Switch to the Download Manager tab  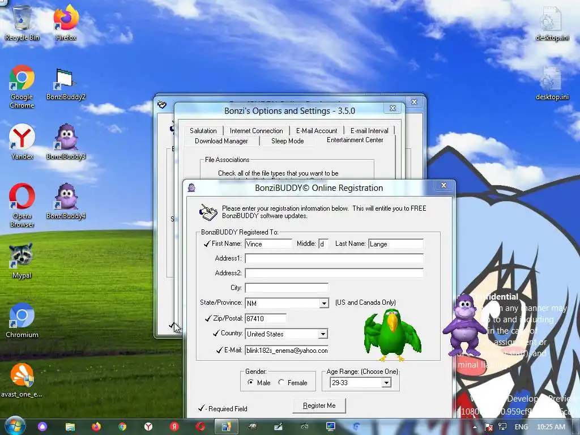pyautogui.click(x=221, y=141)
